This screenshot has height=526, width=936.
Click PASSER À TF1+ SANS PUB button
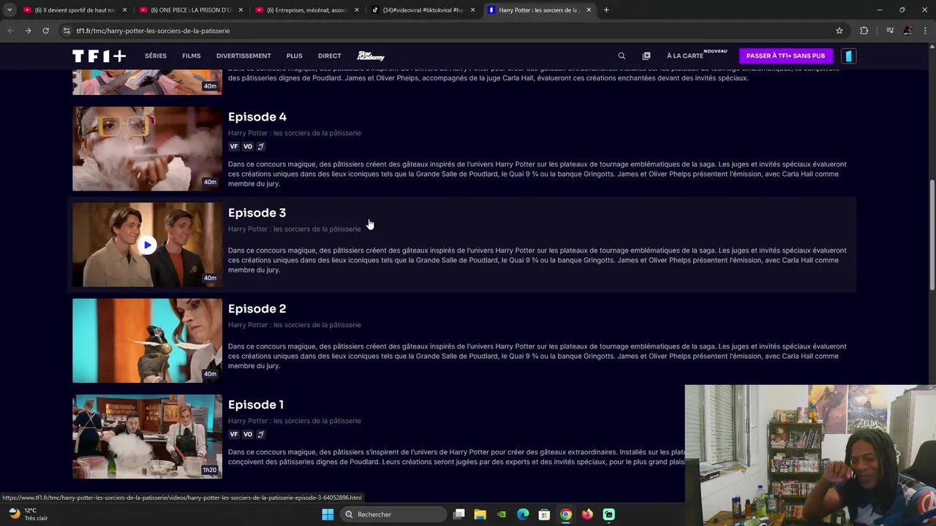[785, 56]
